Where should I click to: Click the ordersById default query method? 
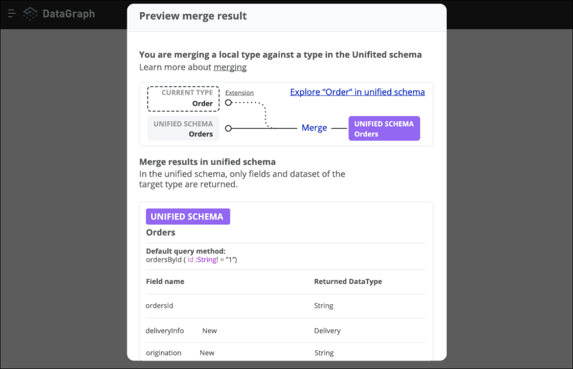pos(191,260)
